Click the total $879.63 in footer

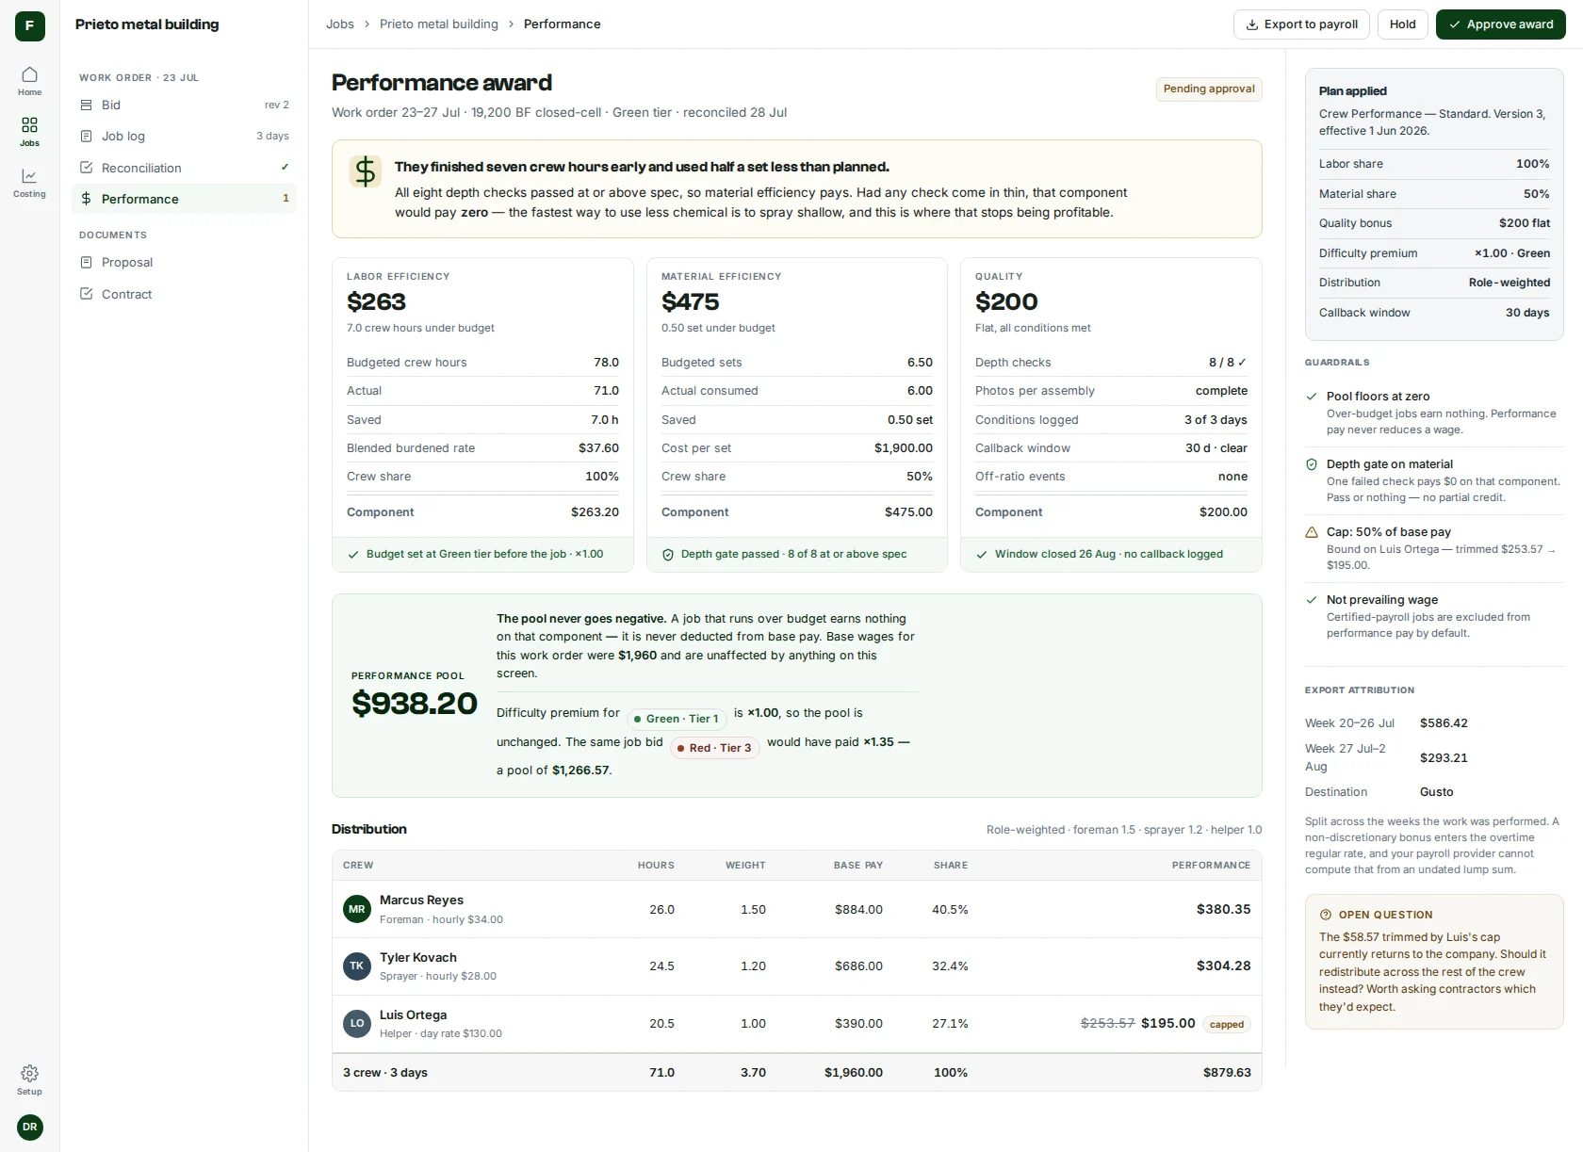1227,1073
